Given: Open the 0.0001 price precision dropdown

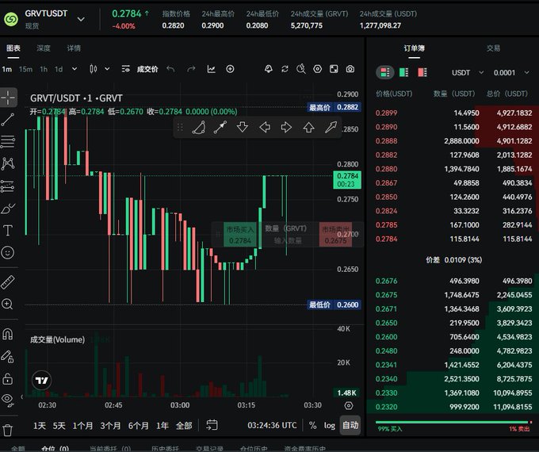Looking at the screenshot, I should point(511,73).
